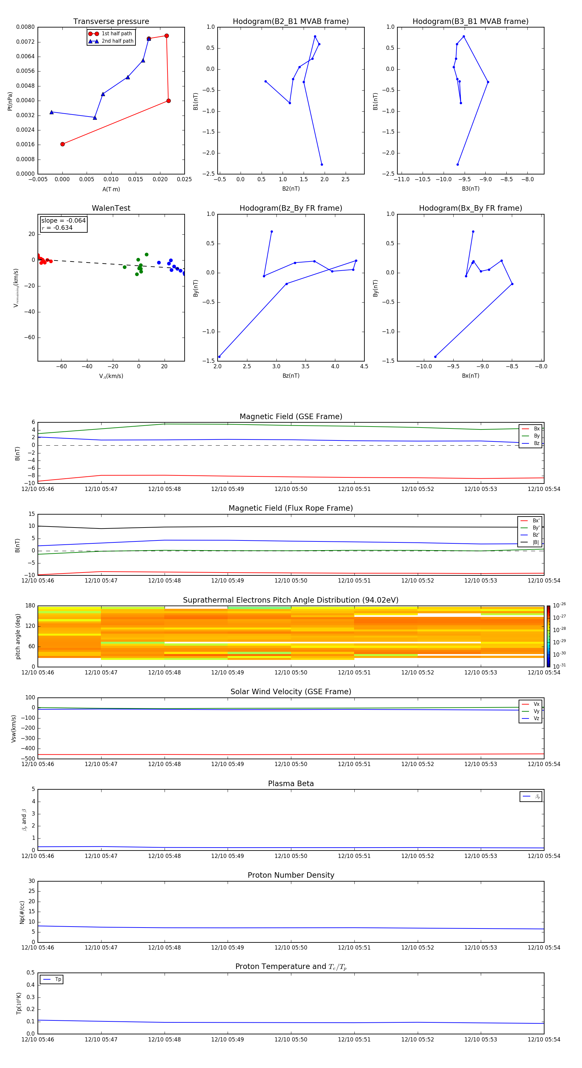Click the '1st half path' legend entry
Image resolution: width=582 pixels, height=1068 pixels.
click(x=110, y=34)
